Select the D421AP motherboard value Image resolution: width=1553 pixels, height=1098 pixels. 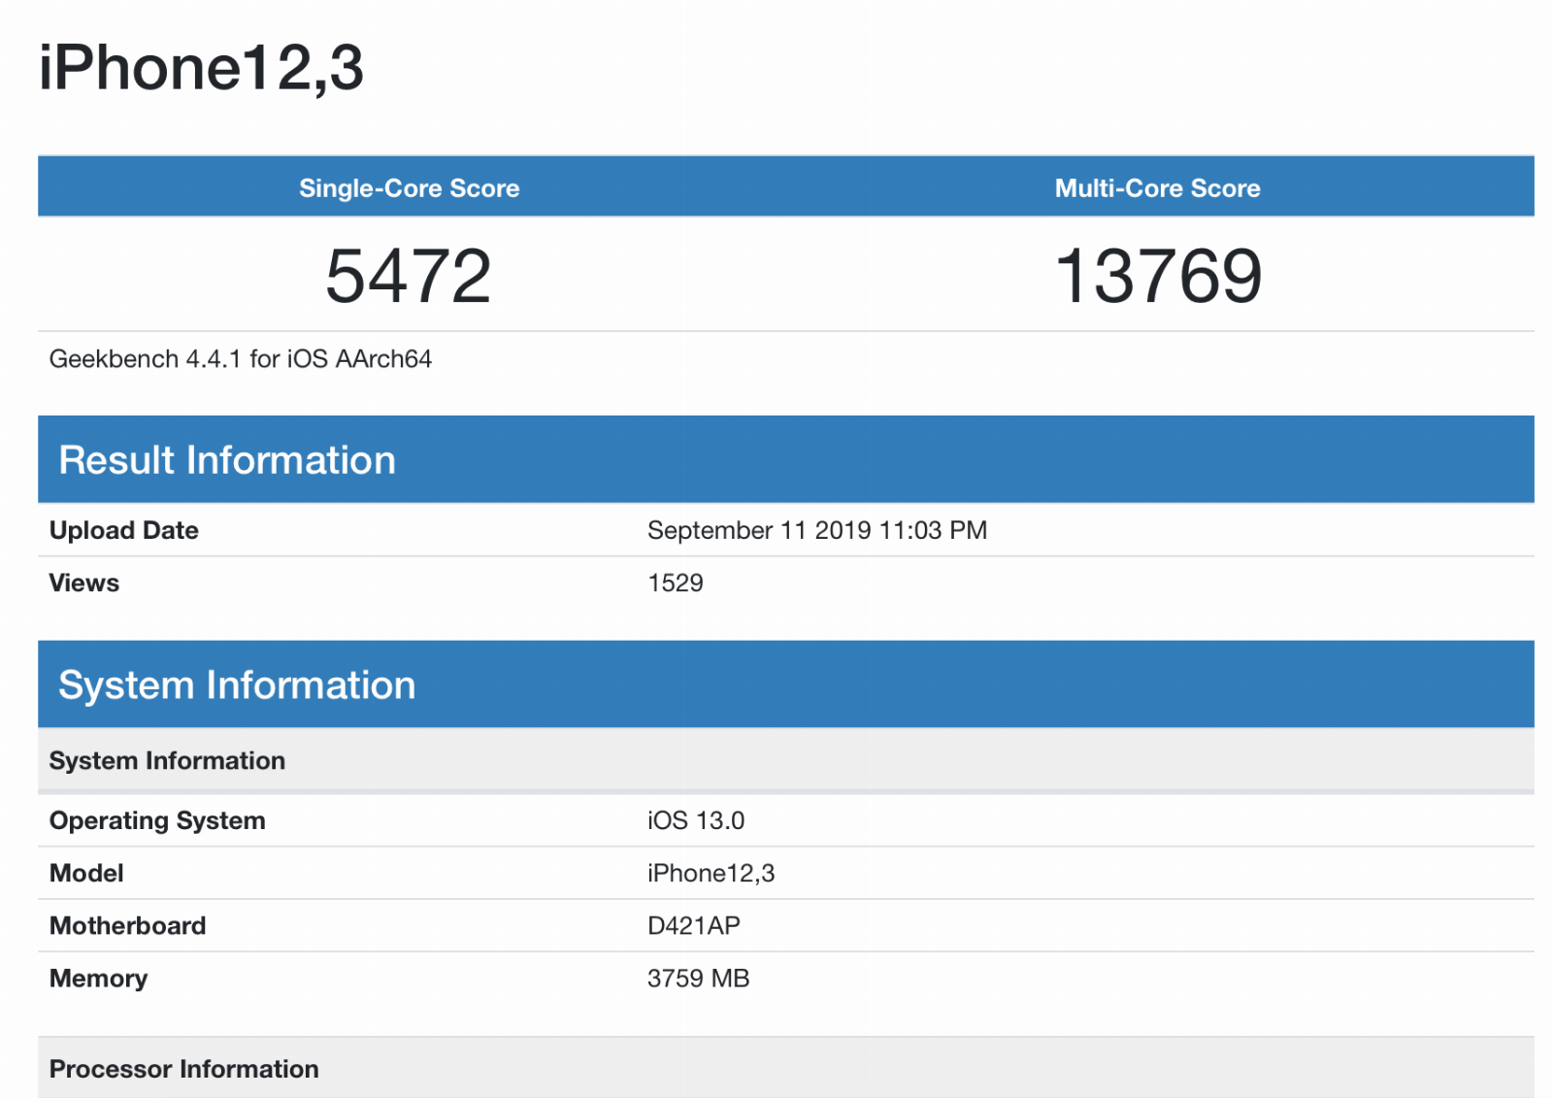tap(694, 925)
